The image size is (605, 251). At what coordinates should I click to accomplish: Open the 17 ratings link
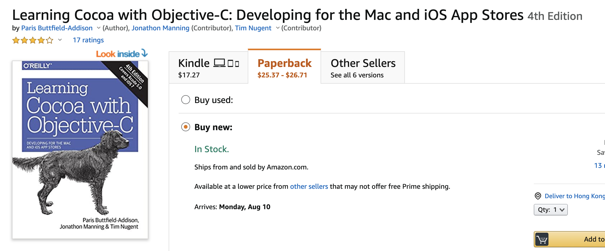click(88, 40)
